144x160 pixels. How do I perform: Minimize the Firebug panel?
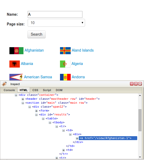coord(132,84)
